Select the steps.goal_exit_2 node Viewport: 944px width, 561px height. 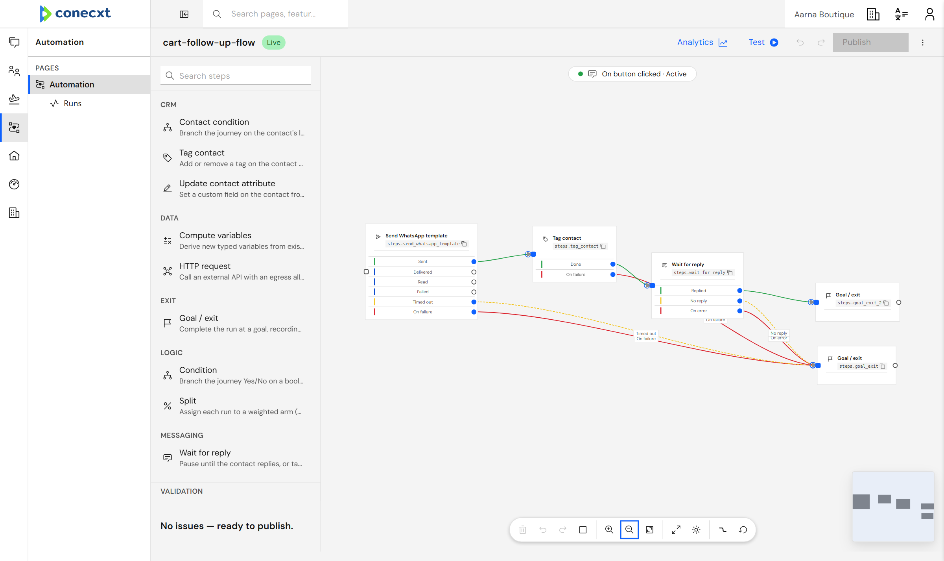(857, 302)
